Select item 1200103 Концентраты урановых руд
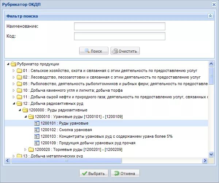The image size is (219, 183). pyautogui.click(x=107, y=137)
